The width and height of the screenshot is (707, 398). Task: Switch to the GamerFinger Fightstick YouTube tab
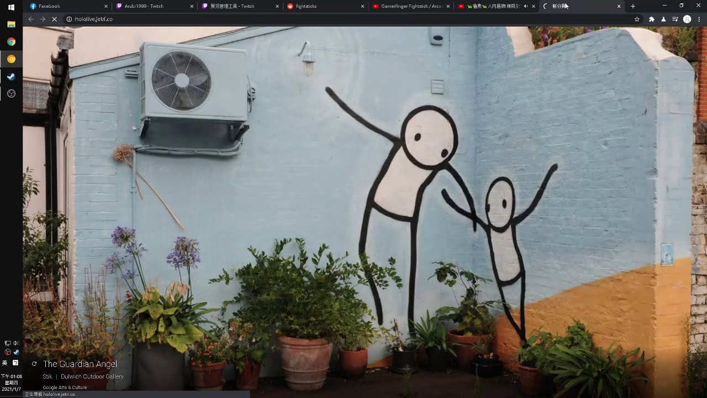(x=411, y=6)
